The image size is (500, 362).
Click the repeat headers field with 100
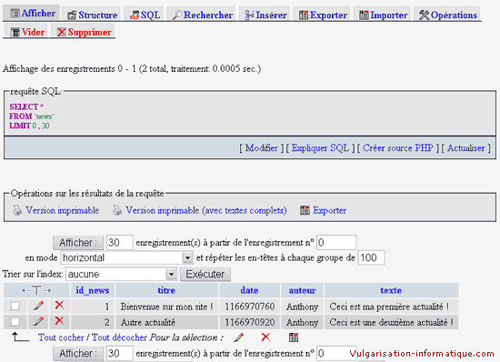click(x=372, y=257)
